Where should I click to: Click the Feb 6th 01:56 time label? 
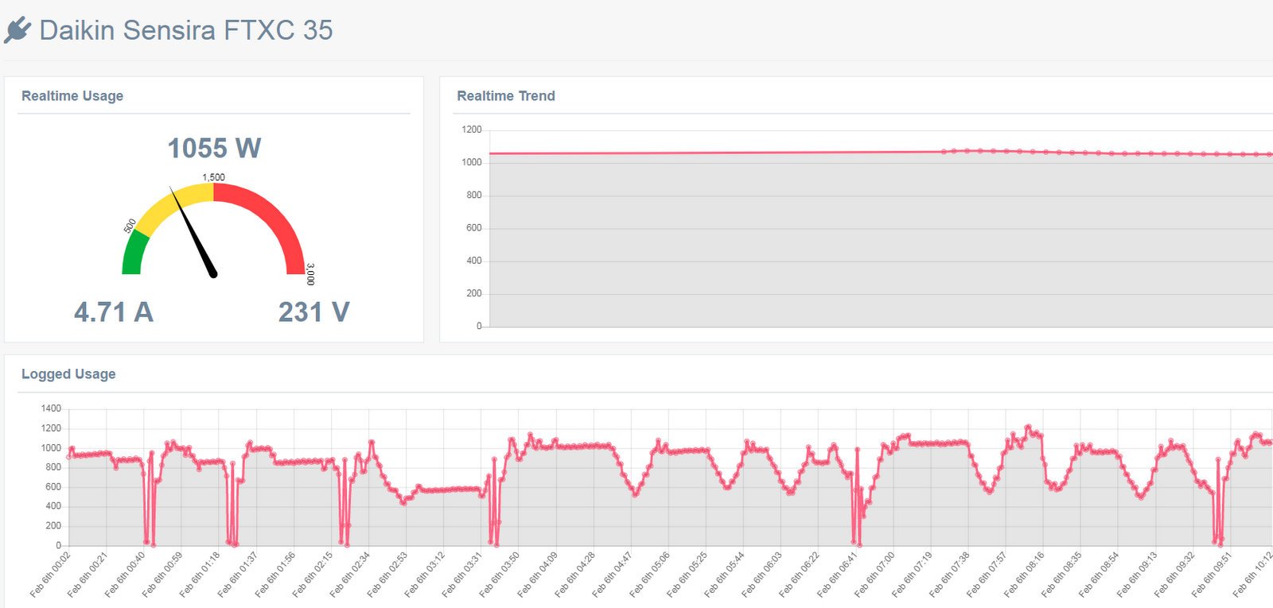(x=275, y=575)
